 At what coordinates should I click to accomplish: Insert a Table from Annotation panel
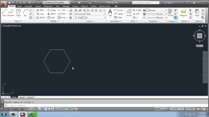click(118, 18)
